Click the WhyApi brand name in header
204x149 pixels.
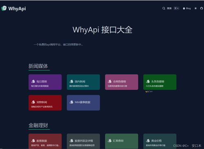(x=17, y=9)
